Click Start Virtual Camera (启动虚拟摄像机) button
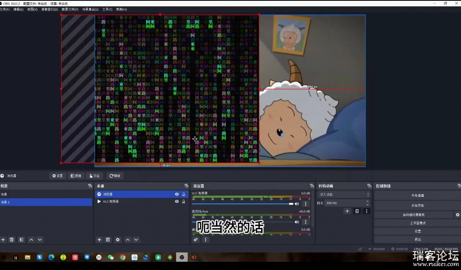 pos(414,215)
